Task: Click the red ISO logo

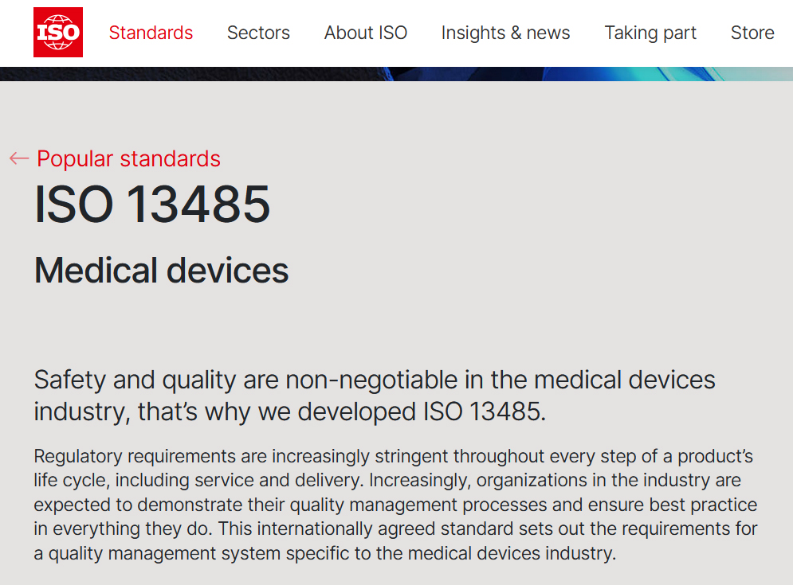Action: [x=57, y=33]
